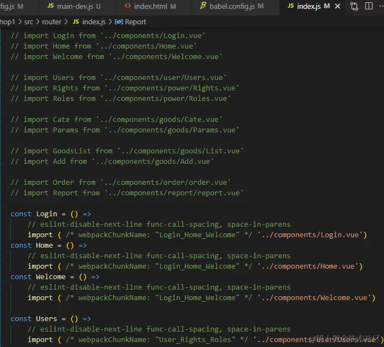Viewport: 384px width, 347px height.
Task: Open the src breadcrumb folder
Action: coord(29,22)
